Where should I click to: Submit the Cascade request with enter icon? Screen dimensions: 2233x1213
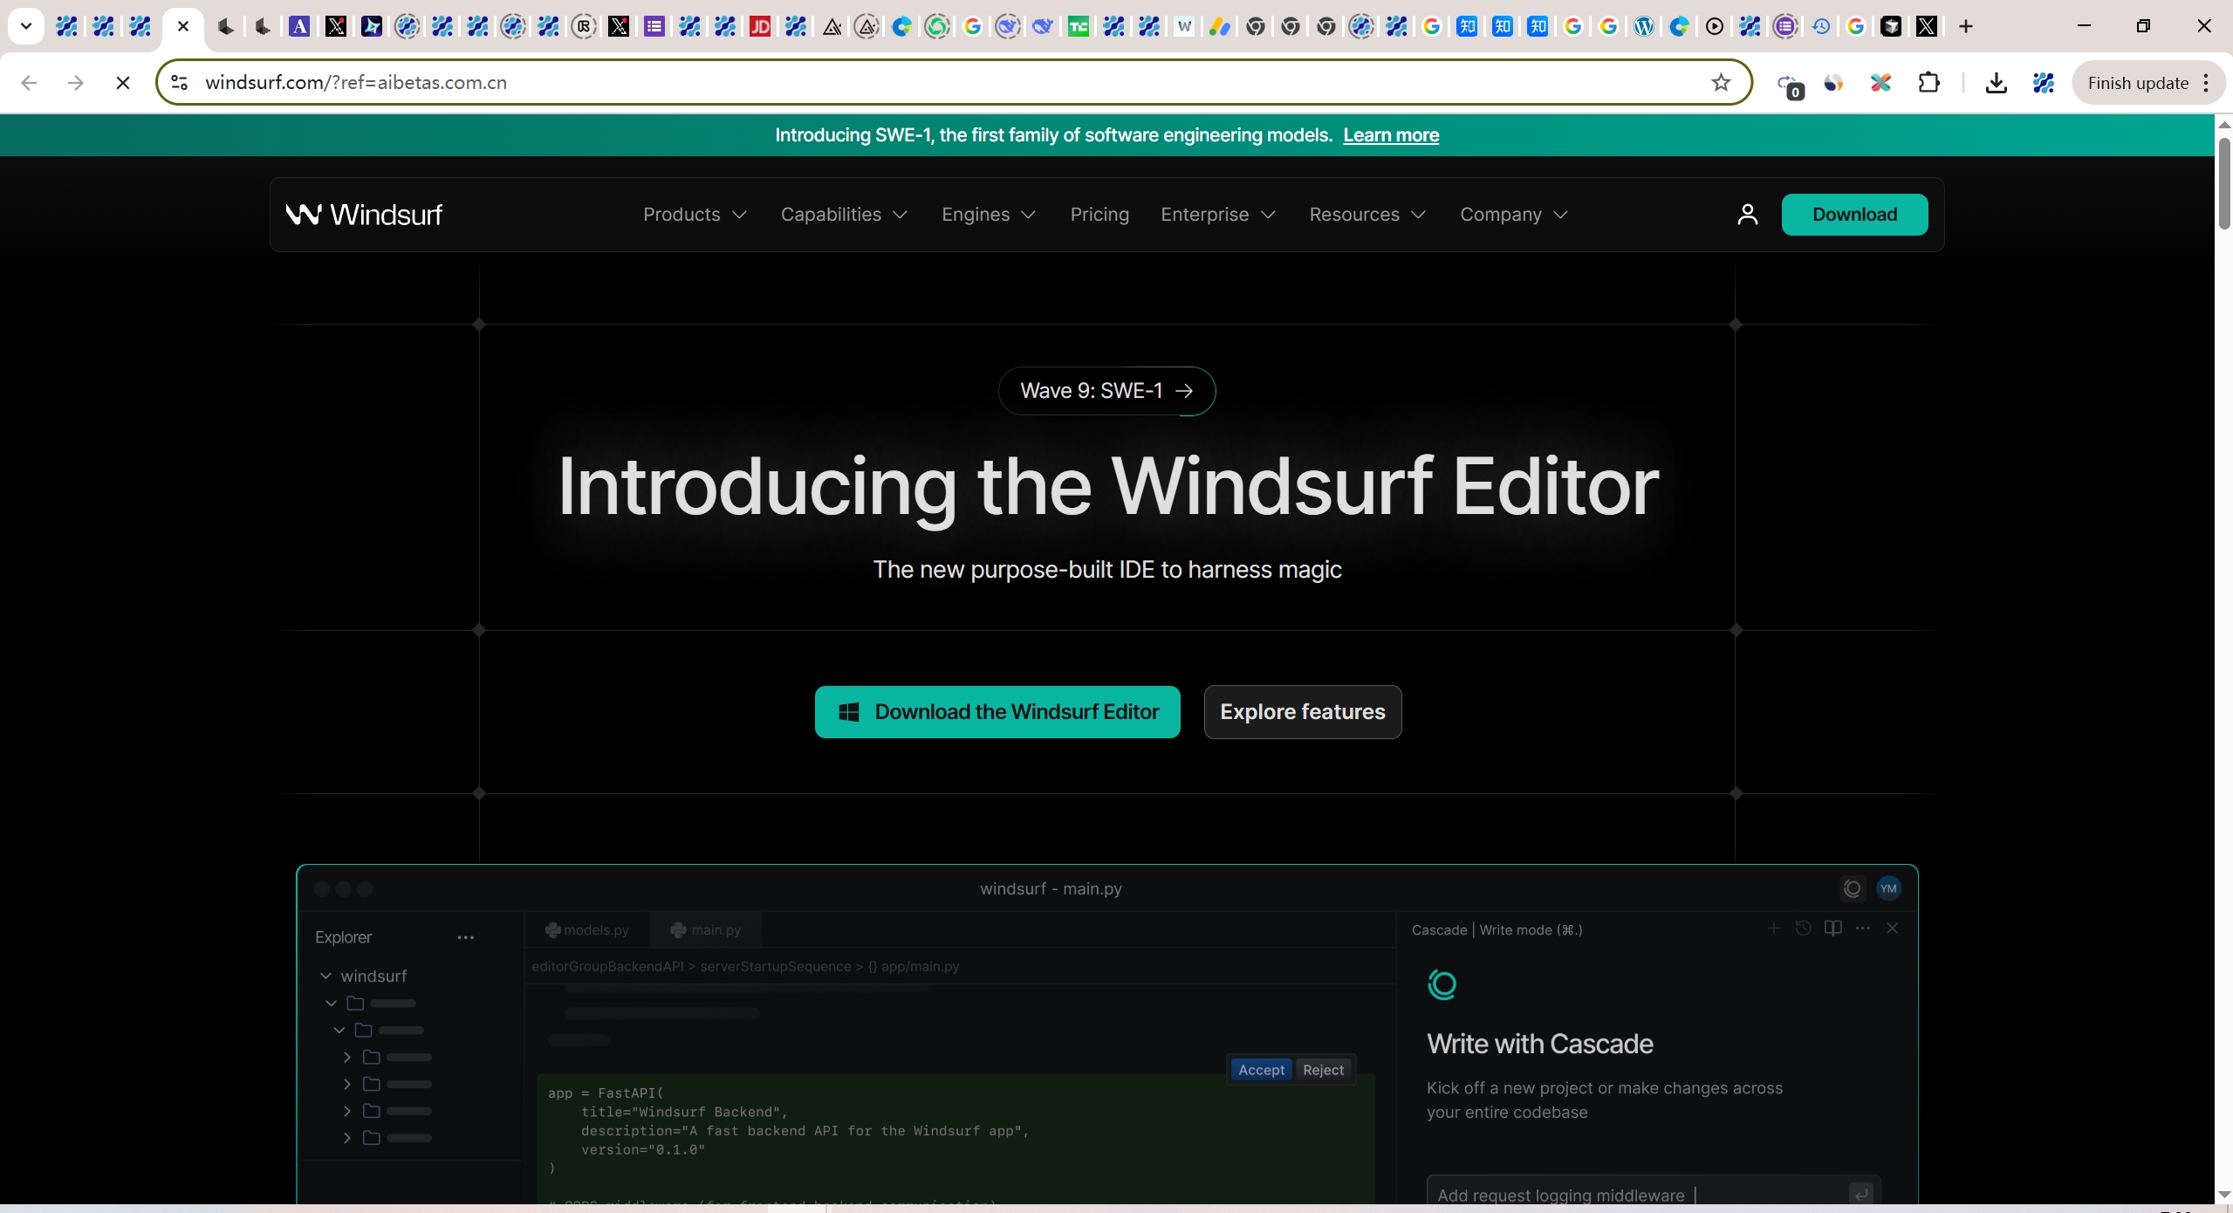tap(1860, 1194)
